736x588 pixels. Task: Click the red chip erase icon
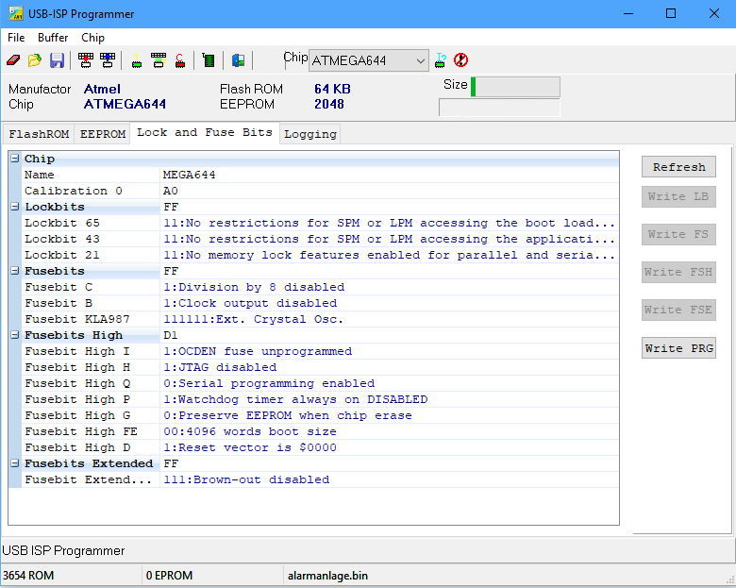[180, 60]
